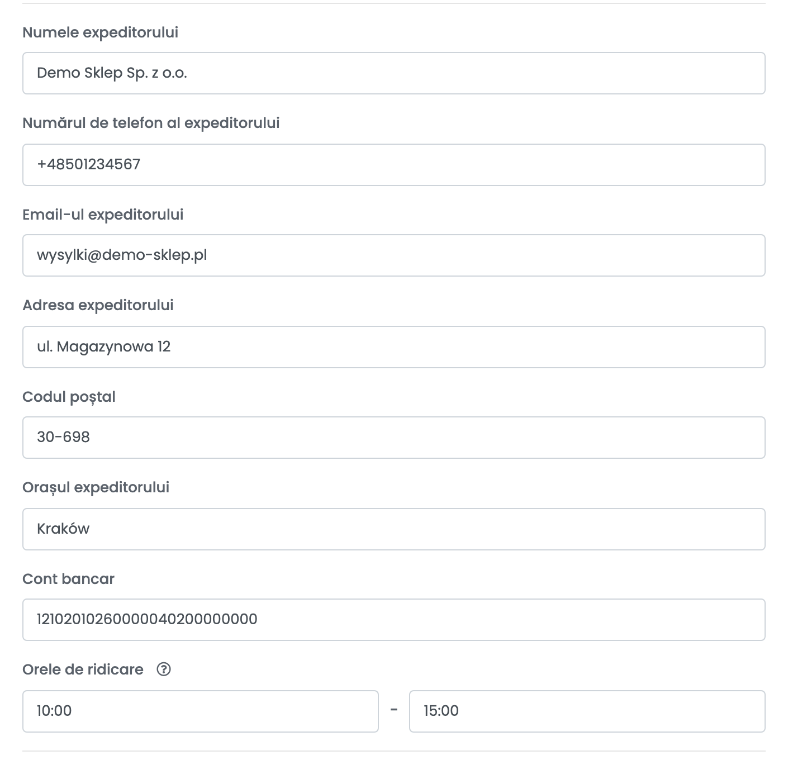Screen dimensions: 788x760
Task: Click the pickup end time field 15:00
Action: click(587, 711)
